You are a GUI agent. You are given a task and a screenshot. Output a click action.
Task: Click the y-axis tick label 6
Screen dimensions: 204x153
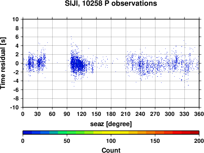pos(17,37)
